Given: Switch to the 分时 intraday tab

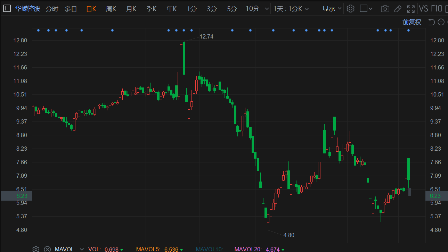Looking at the screenshot, I should point(52,9).
